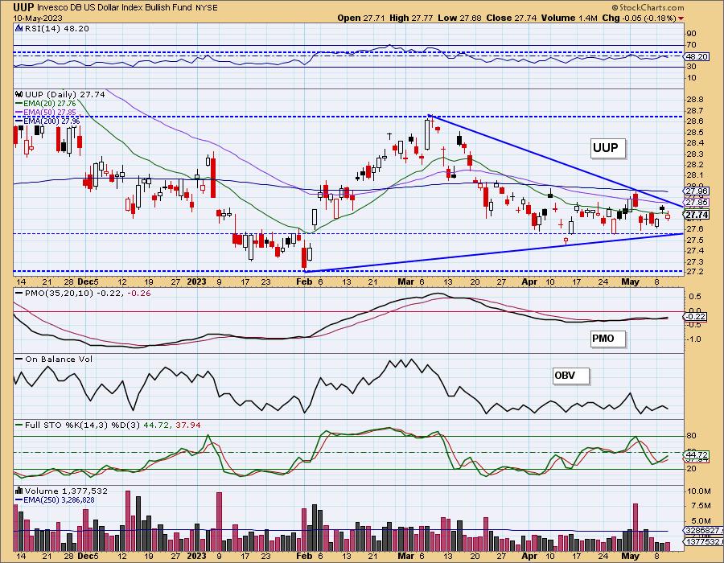
Task: Click the 3286827 volume EMA tag
Action: click(702, 531)
